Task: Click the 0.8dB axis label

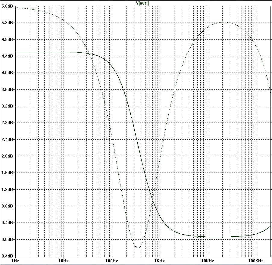Action: click(7, 206)
